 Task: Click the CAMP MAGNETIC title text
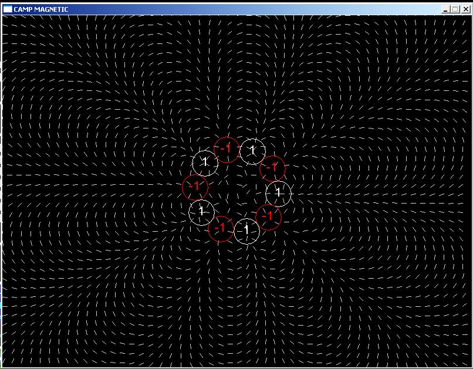pyautogui.click(x=41, y=9)
